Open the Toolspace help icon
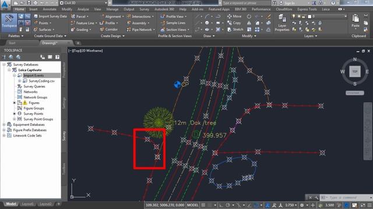 [x=57, y=57]
